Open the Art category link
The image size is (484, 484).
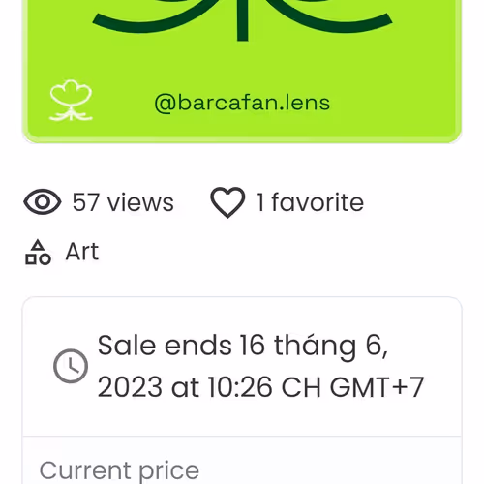click(82, 252)
